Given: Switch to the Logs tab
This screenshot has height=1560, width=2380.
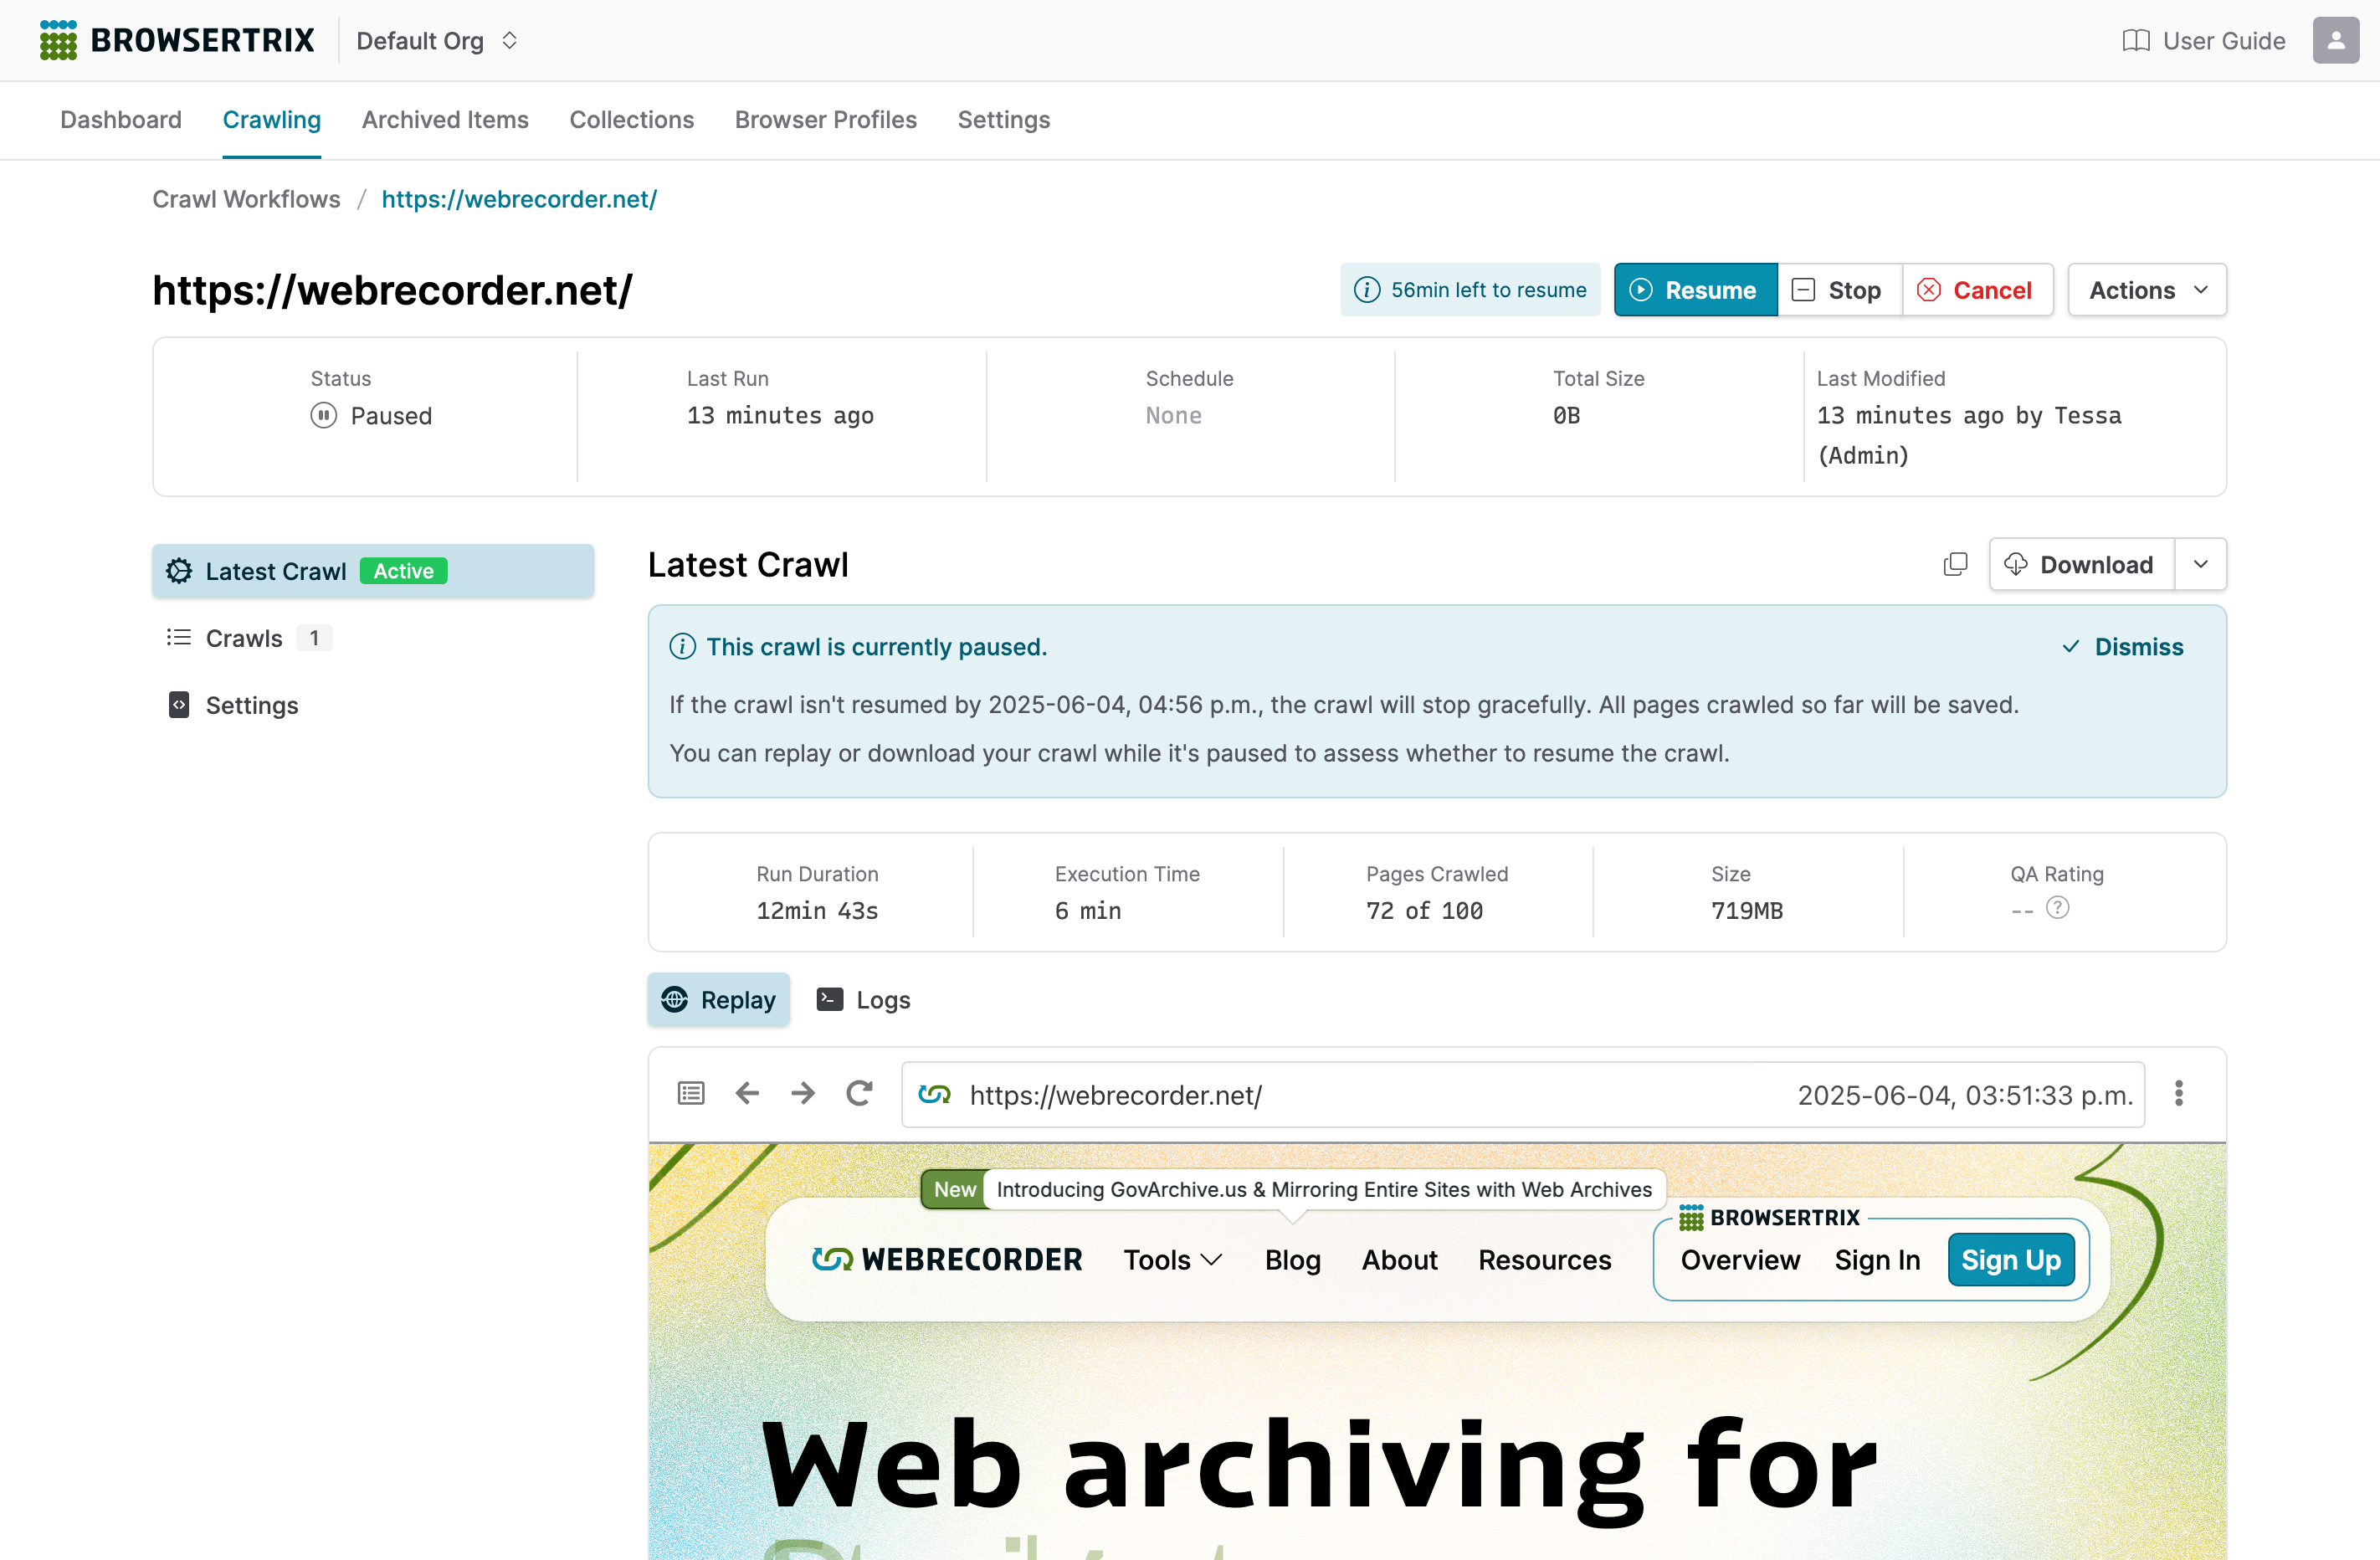Looking at the screenshot, I should (863, 1000).
